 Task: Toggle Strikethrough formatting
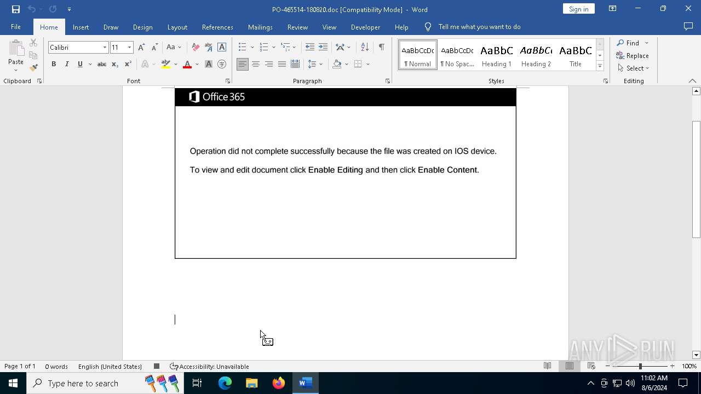click(x=102, y=64)
